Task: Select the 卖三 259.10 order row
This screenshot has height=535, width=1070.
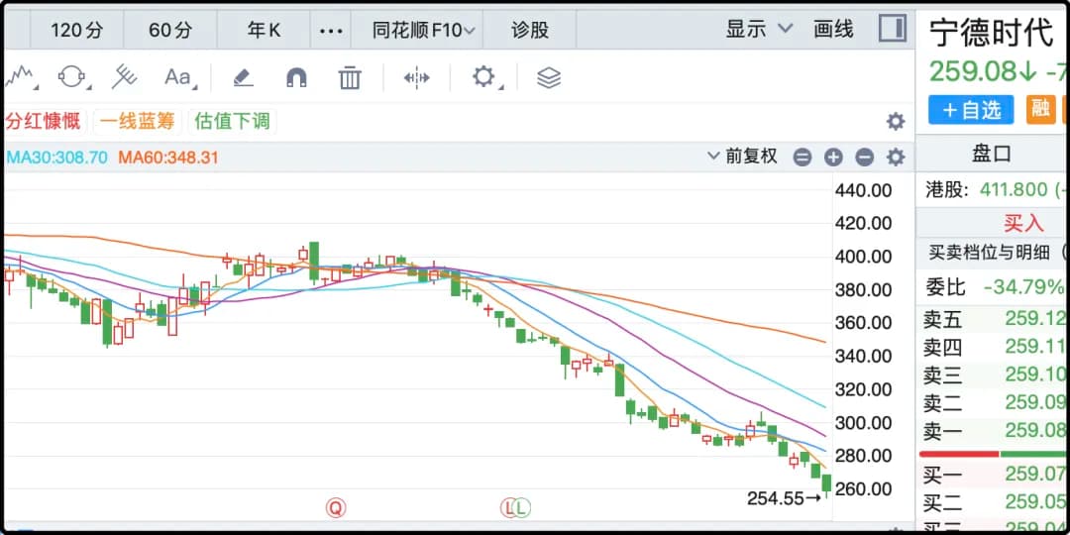Action: tap(994, 374)
